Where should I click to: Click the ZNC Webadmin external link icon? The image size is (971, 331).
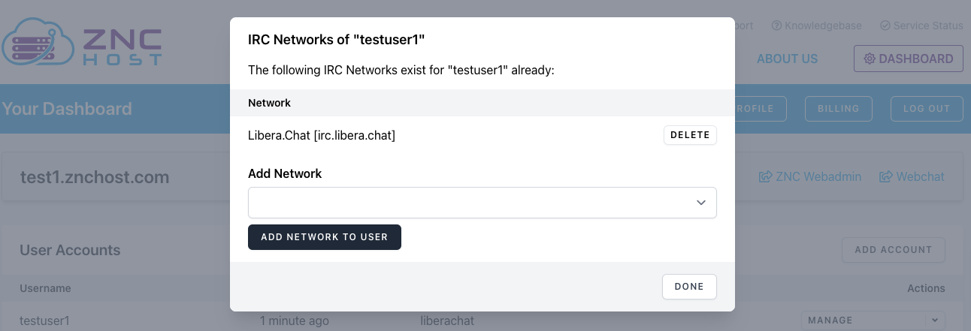766,177
